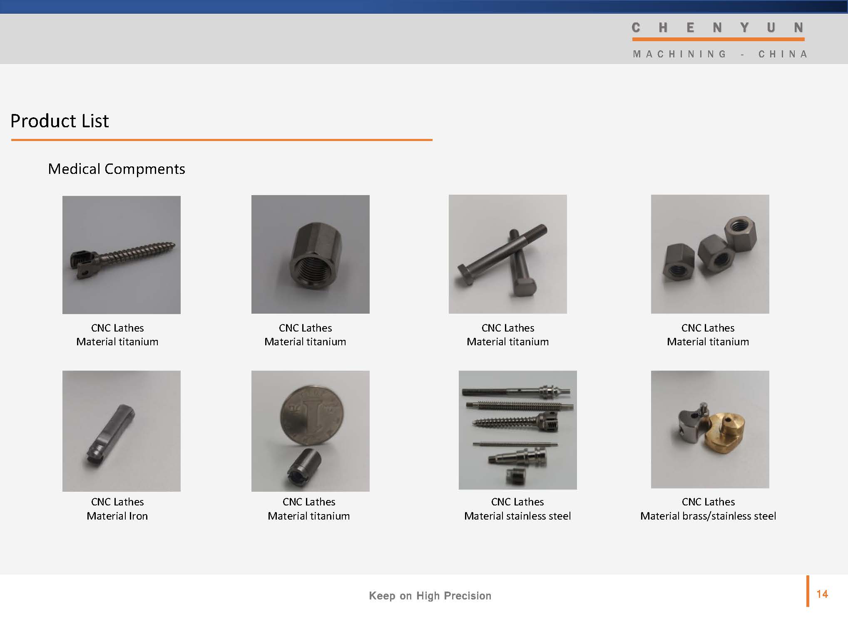Select 'Material titanium' under the coin photo
848x624 pixels.
[309, 516]
